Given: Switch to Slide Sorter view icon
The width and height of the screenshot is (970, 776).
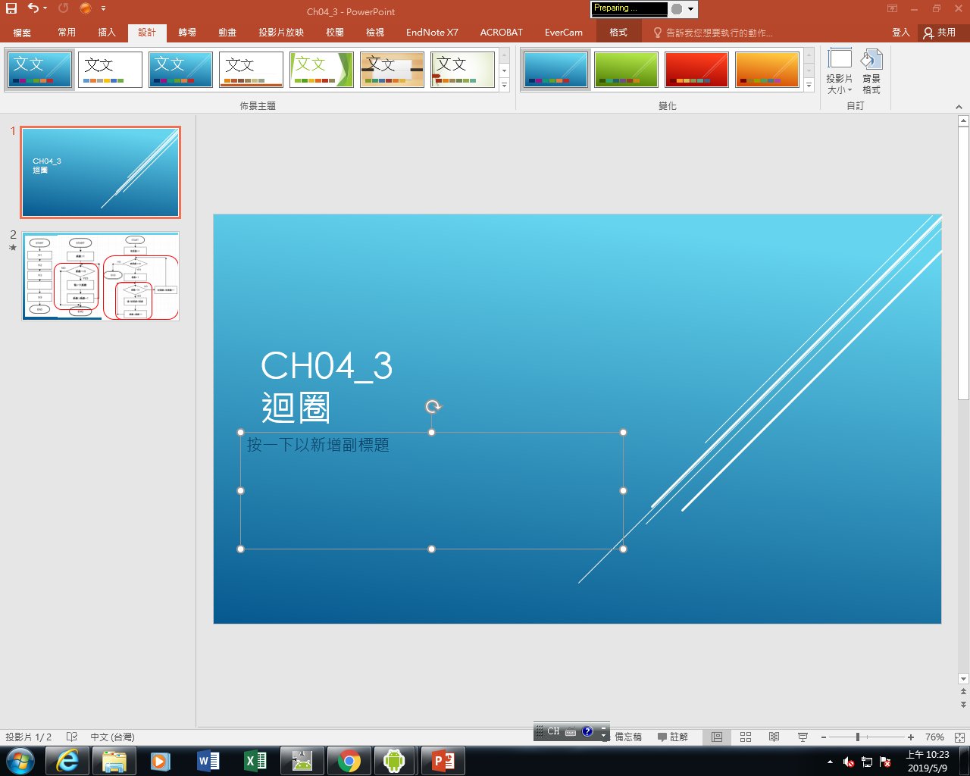Looking at the screenshot, I should (746, 737).
